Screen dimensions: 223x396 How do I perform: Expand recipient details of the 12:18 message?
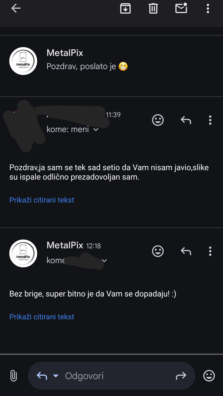(x=104, y=261)
